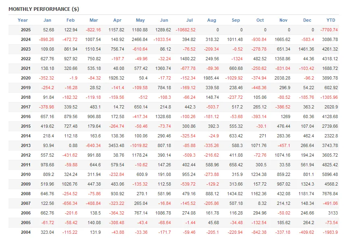Image resolution: width=354 pixels, height=239 pixels.
Task: Click the 2010 YTD value 5896.48
Action: tap(330, 174)
